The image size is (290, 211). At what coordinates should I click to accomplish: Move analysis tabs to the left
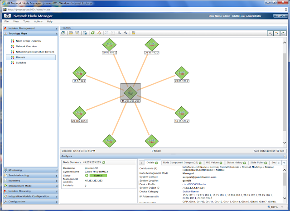point(141,163)
